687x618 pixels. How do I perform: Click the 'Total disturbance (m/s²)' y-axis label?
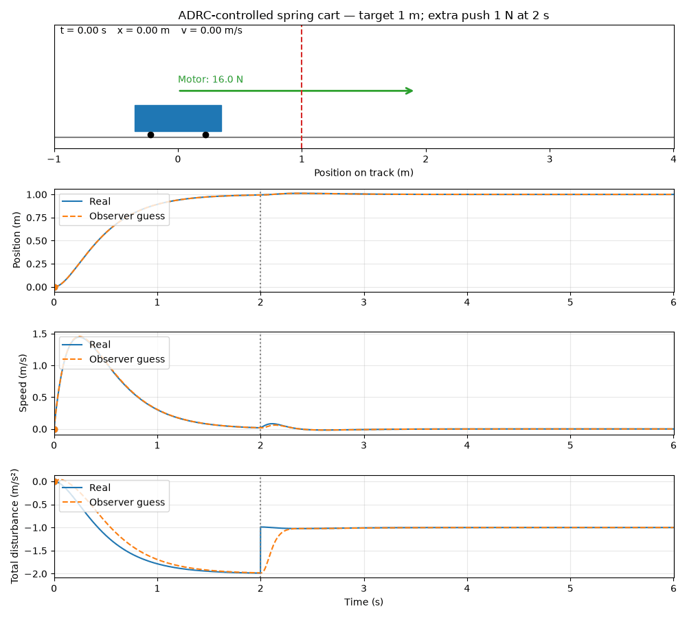pos(14,526)
